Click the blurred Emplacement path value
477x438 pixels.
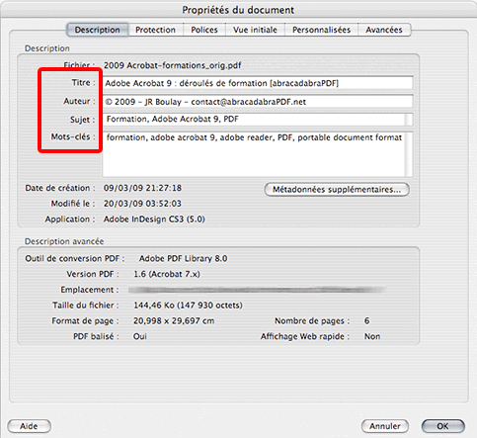point(257,290)
